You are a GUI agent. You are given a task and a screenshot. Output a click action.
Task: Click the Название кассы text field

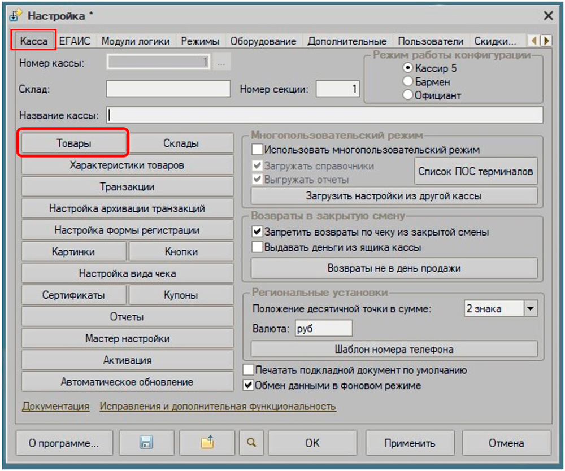(x=325, y=115)
